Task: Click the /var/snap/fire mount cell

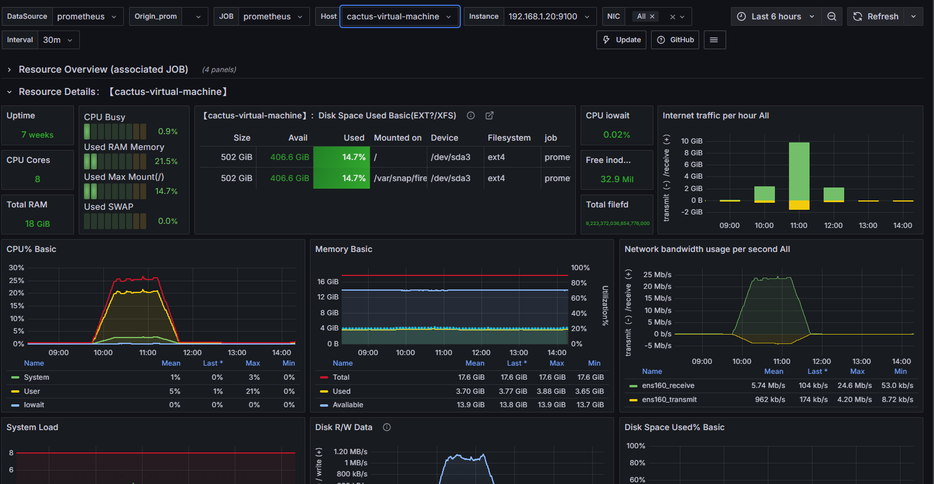Action: (400, 178)
